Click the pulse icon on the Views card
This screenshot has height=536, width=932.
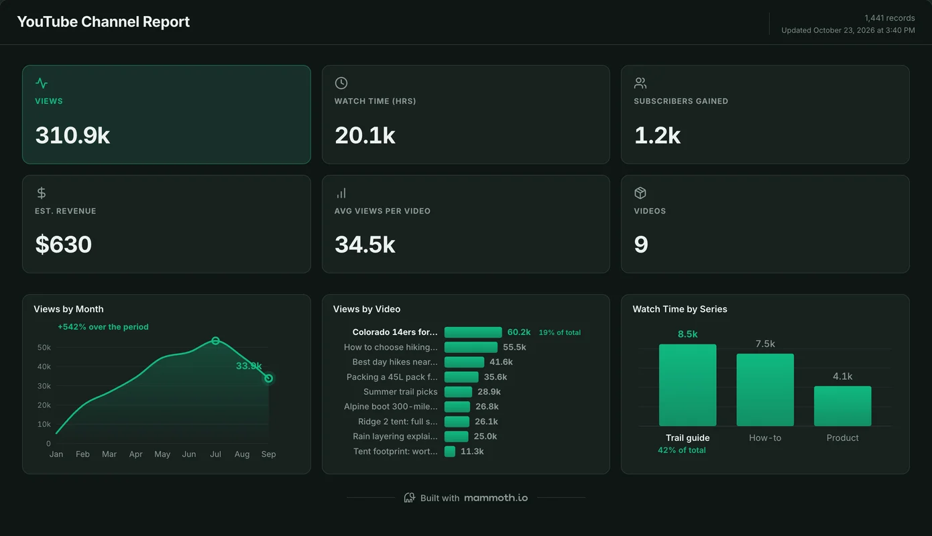(42, 83)
